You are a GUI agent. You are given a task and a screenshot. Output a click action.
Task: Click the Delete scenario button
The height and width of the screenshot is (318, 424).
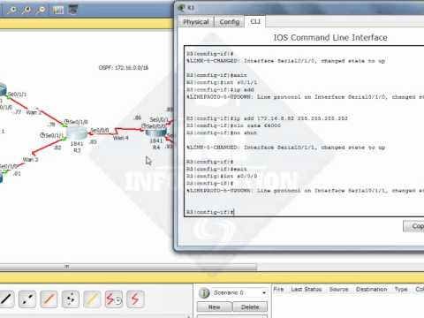(x=250, y=307)
